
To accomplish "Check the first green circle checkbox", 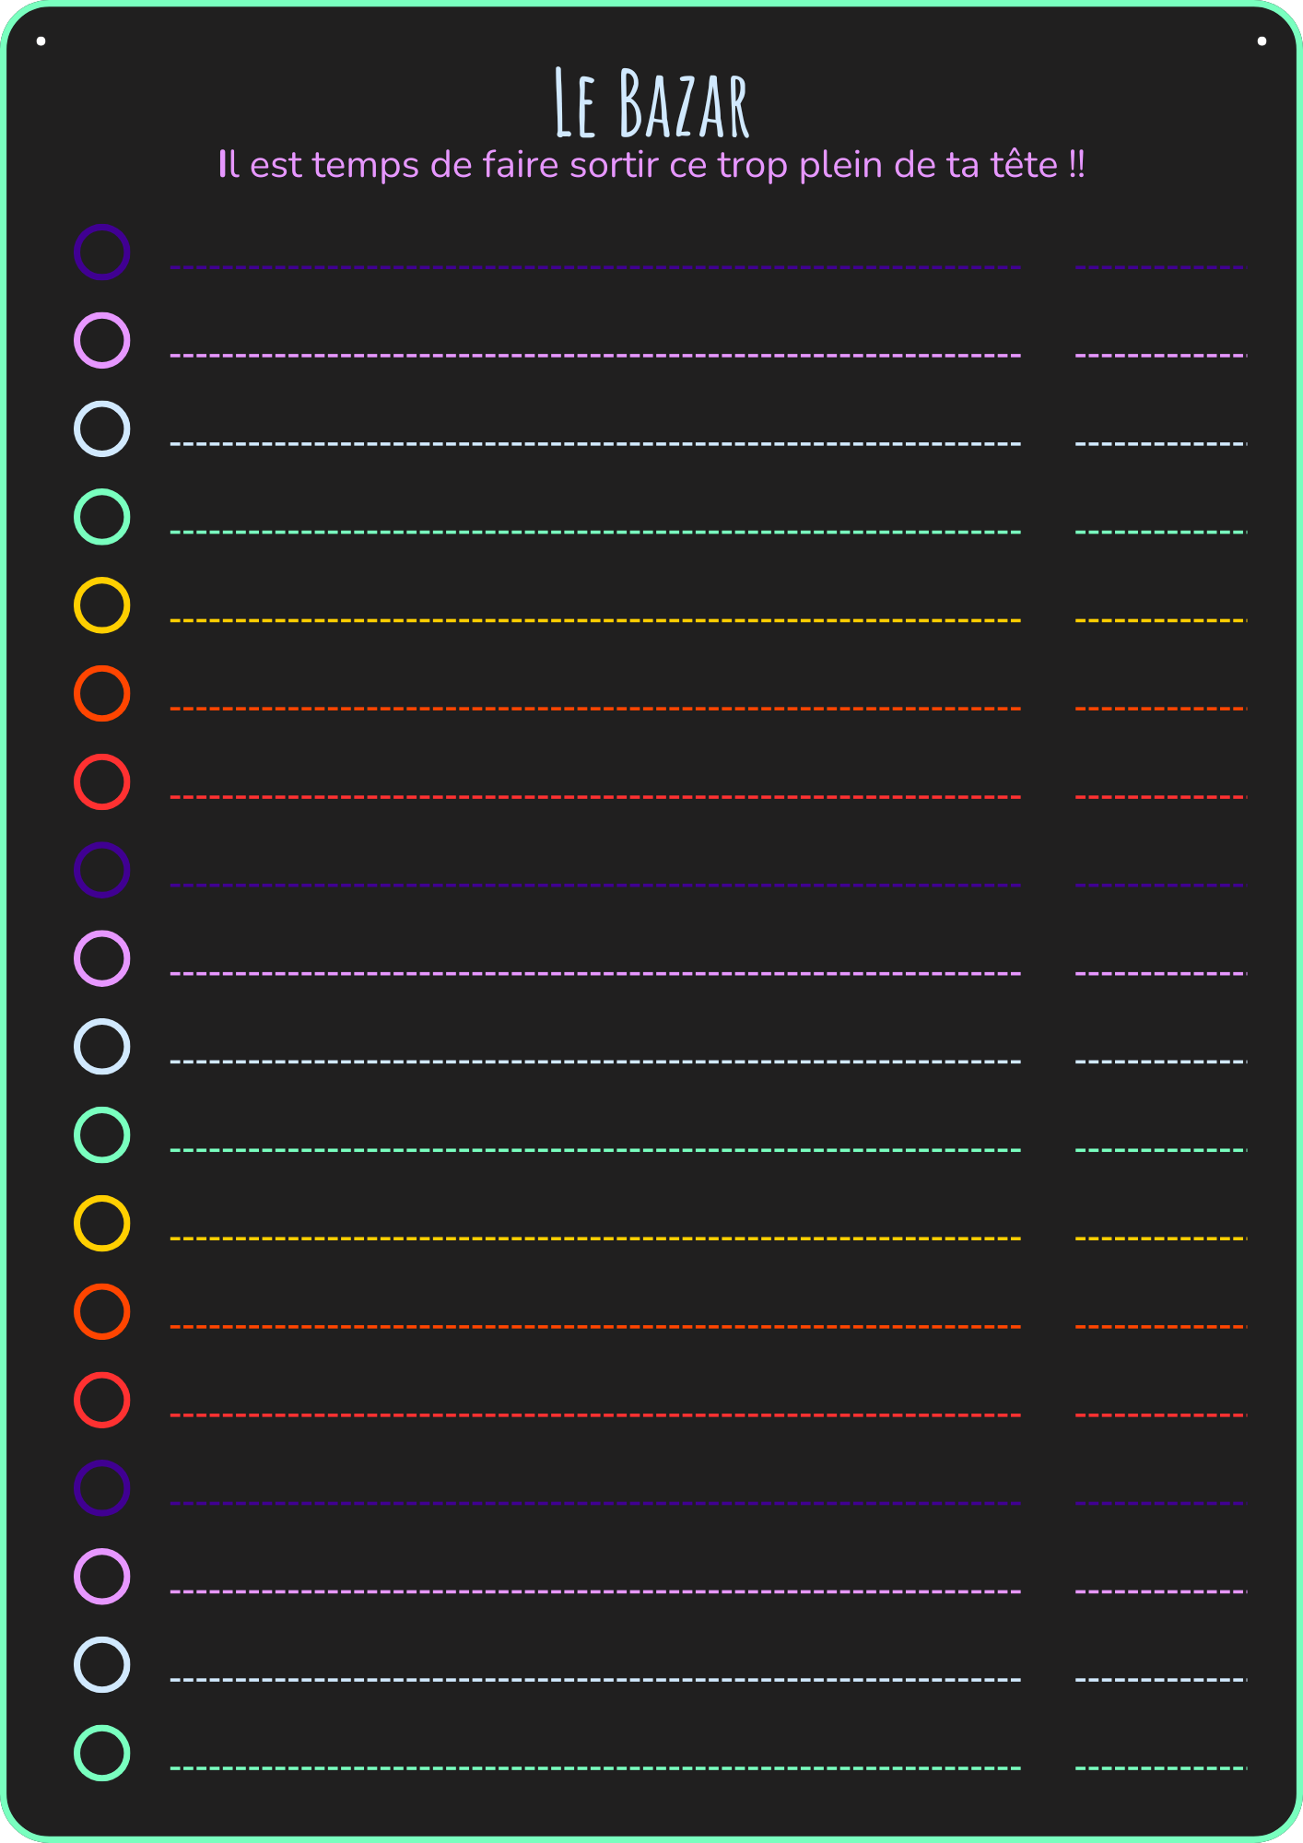I will click(101, 517).
